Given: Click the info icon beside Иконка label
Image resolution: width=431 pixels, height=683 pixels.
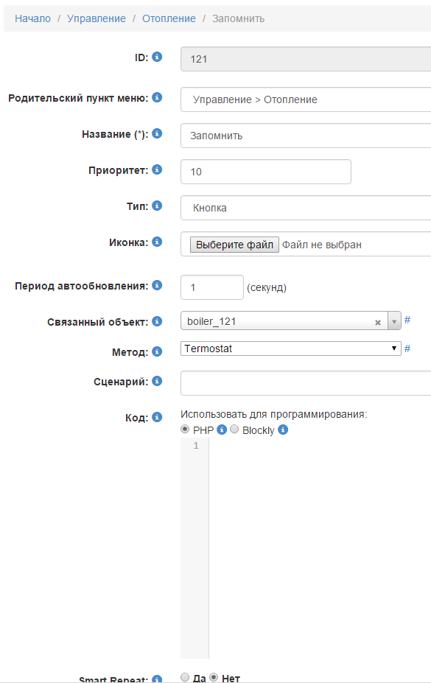Looking at the screenshot, I should pyautogui.click(x=156, y=242).
